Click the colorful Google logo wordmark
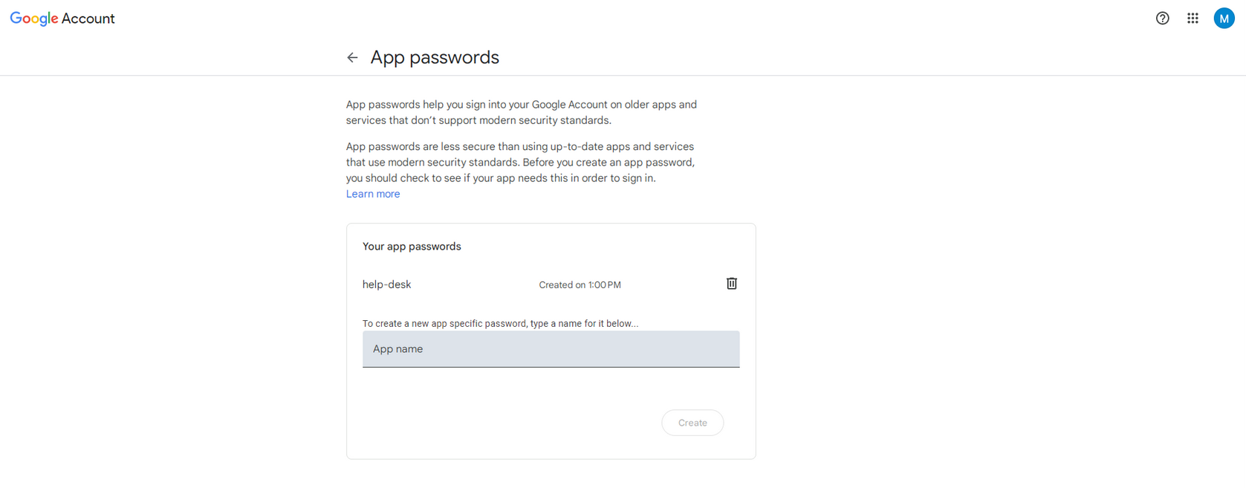 tap(34, 19)
